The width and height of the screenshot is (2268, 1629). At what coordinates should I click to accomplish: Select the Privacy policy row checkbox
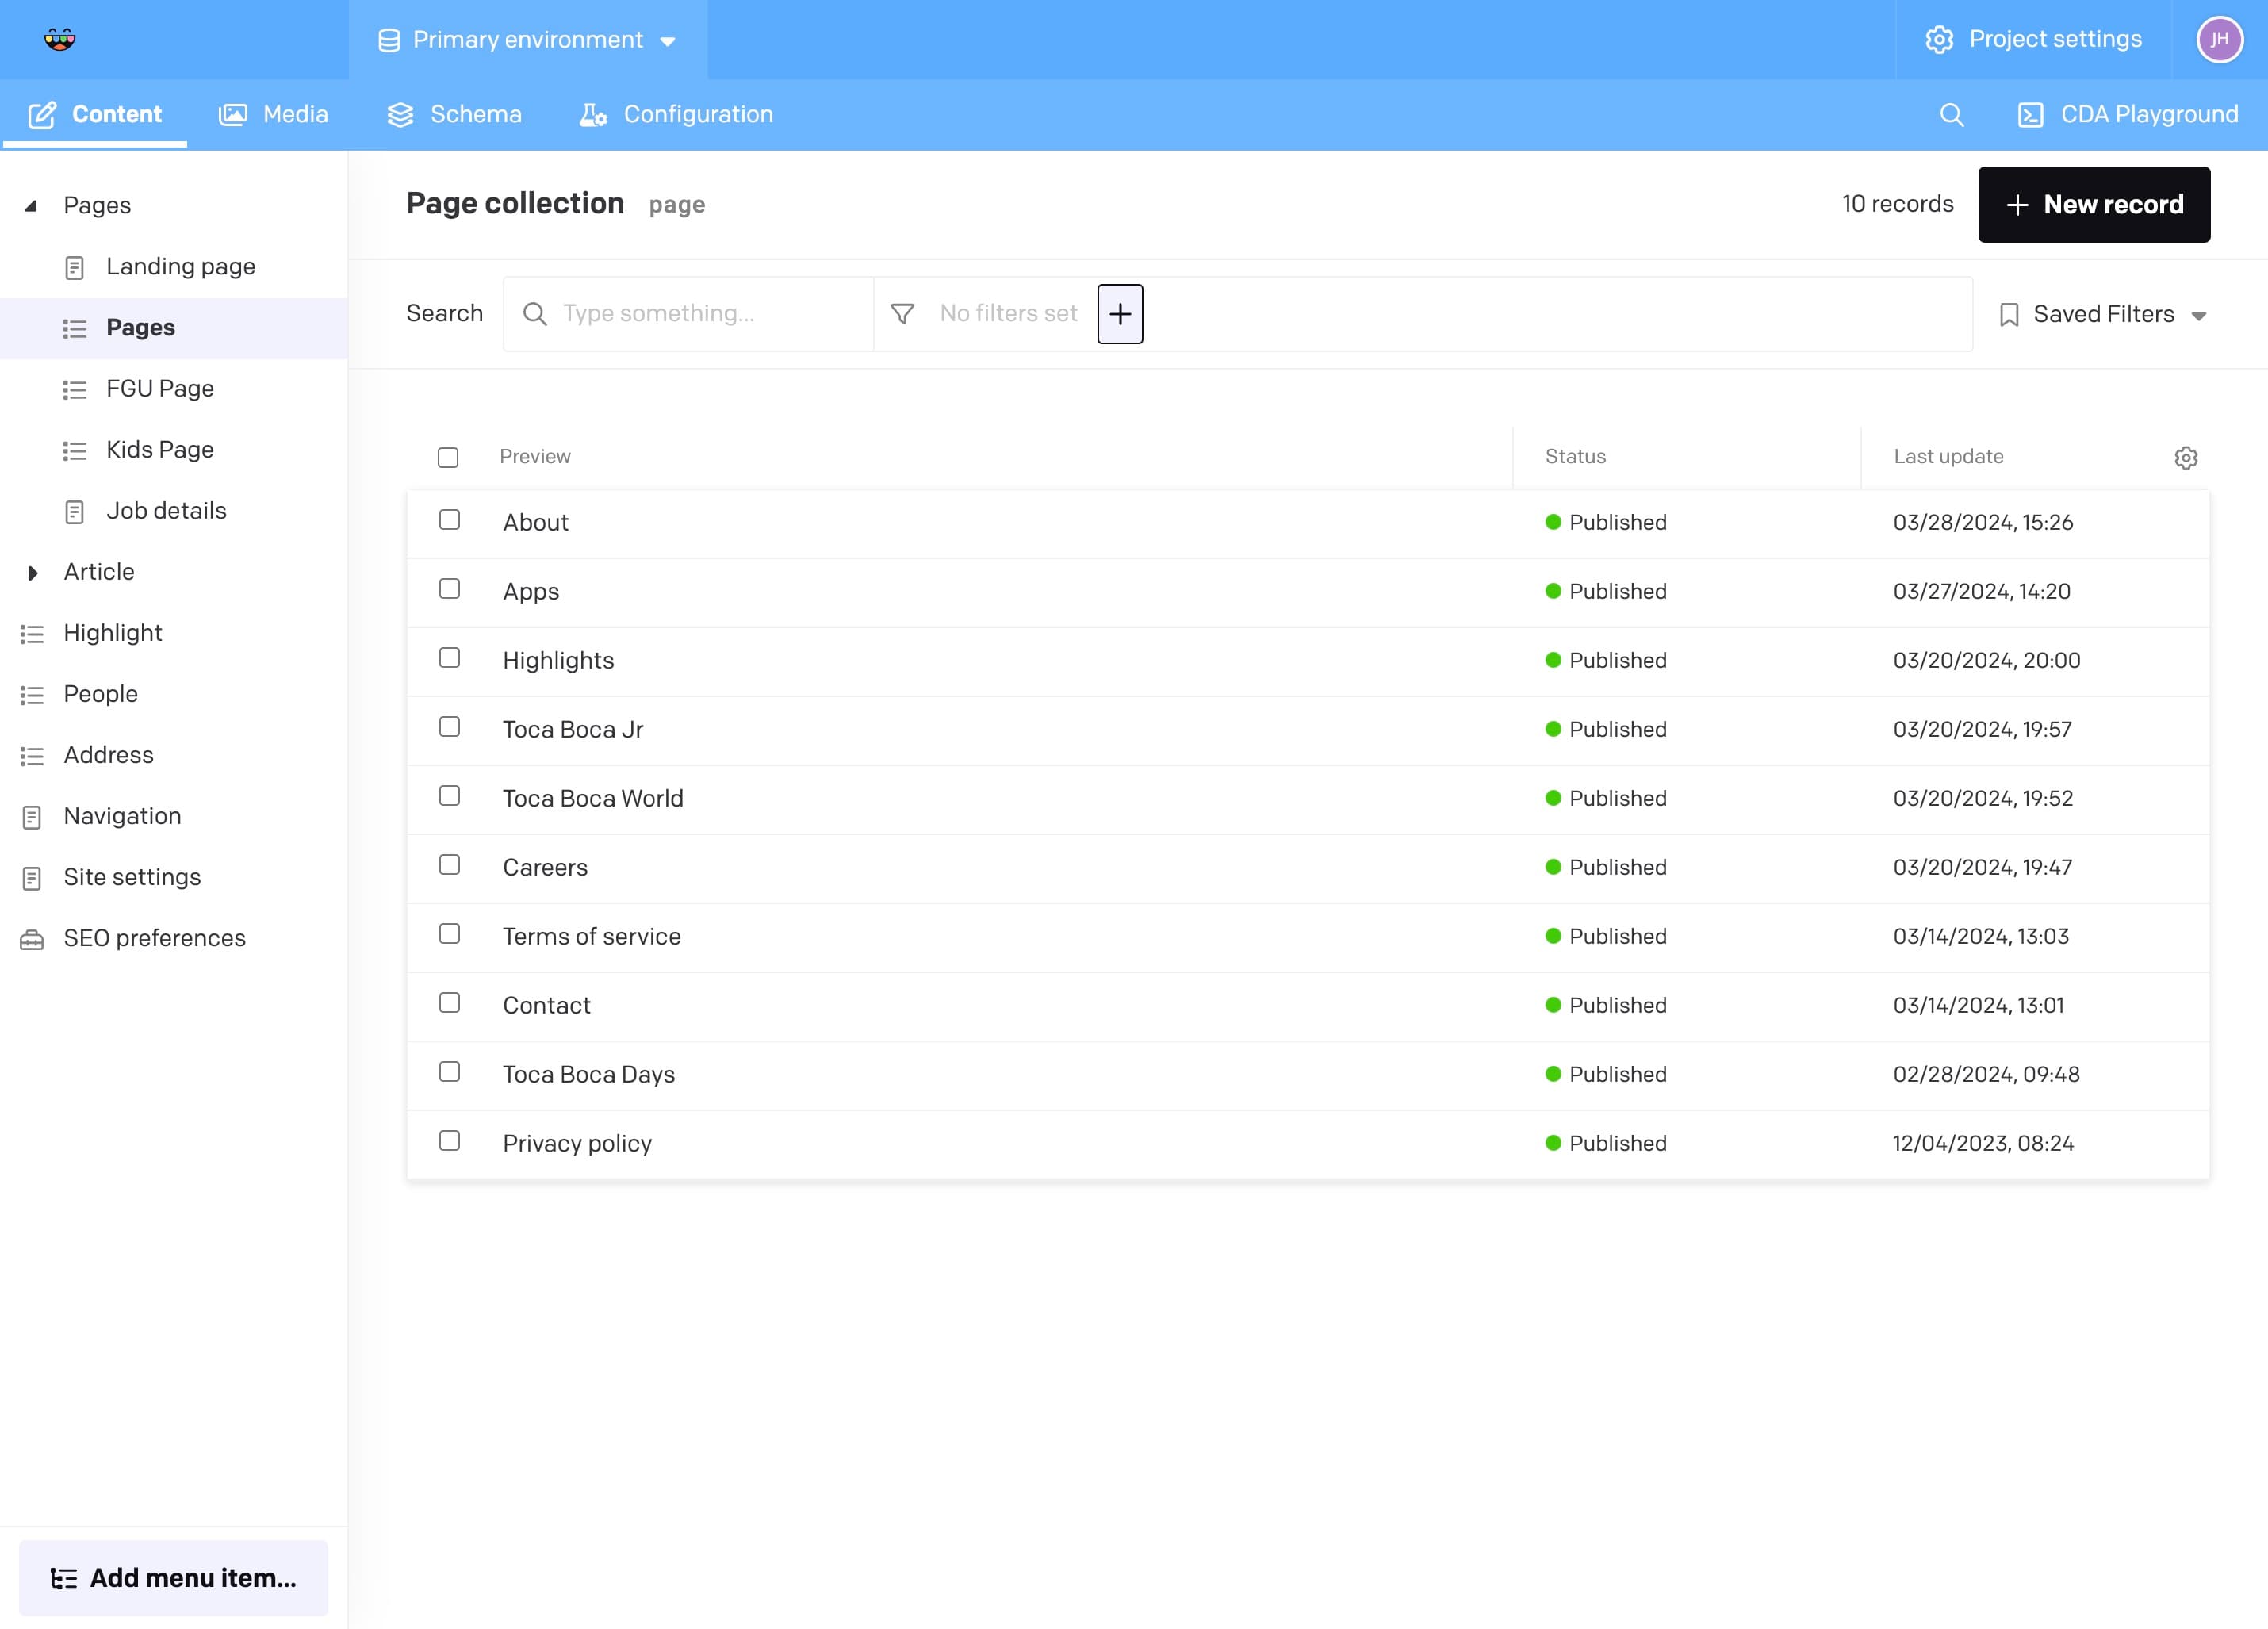[x=450, y=1141]
